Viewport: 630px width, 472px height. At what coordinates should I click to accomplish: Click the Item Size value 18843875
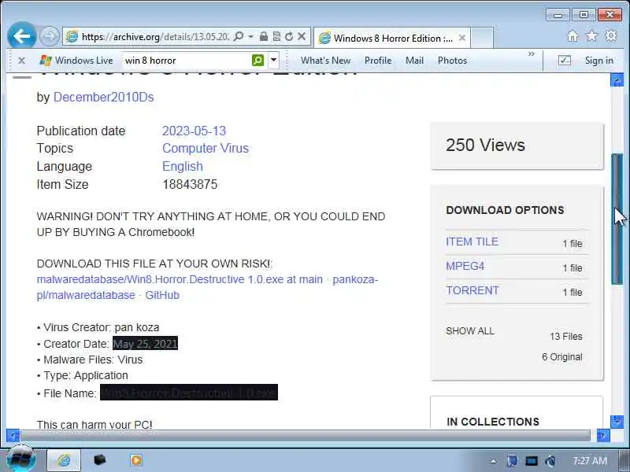tap(190, 184)
